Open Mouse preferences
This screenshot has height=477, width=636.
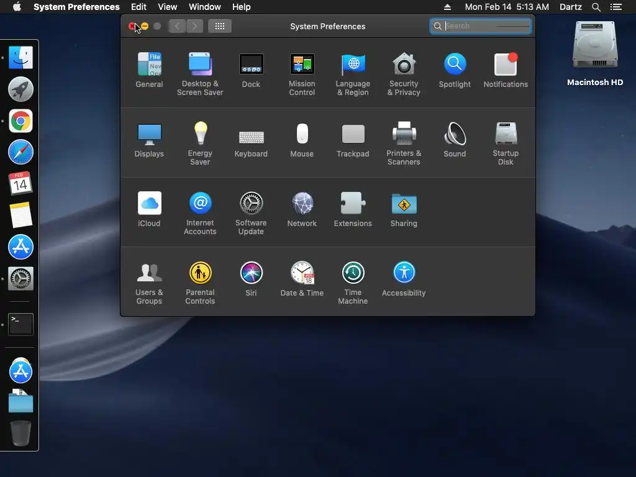302,140
